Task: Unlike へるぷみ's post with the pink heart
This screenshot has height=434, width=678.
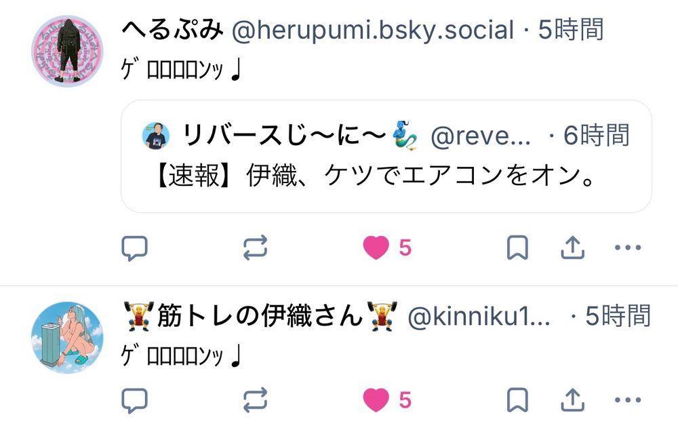Action: [x=376, y=248]
